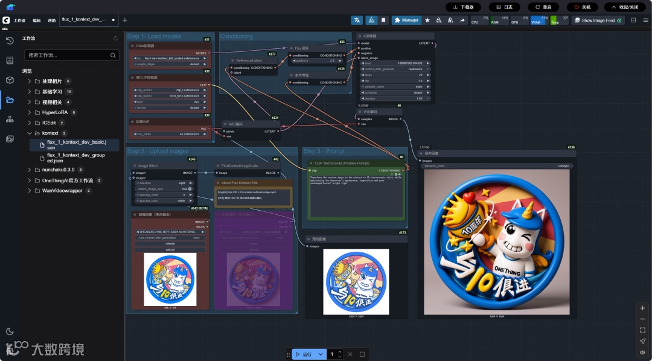This screenshot has width=652, height=361.
Task: Collapse the kontext folder
Action: [x=29, y=133]
